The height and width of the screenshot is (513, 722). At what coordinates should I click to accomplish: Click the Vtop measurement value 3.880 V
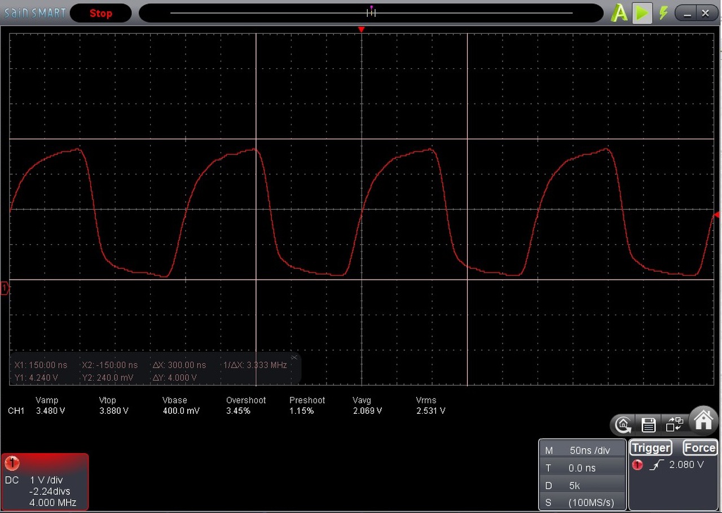pos(113,411)
